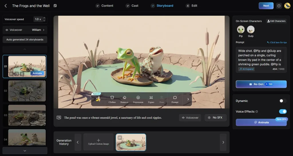This screenshot has height=156, width=293.
Task: Collapse storyboard list with up chevron
Action: click(x=25, y=49)
